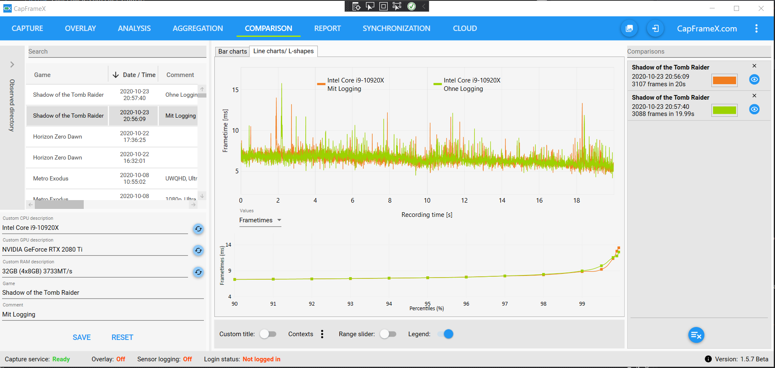Click the CapFrameX logo in the title bar

7,8
